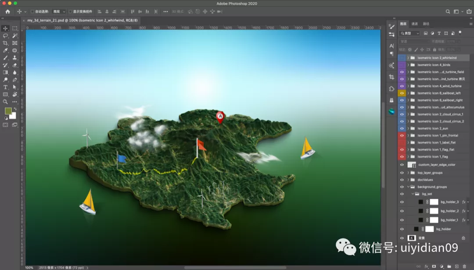Select the Crop tool in left toolbar
This screenshot has width=474, height=270.
pyautogui.click(x=5, y=43)
